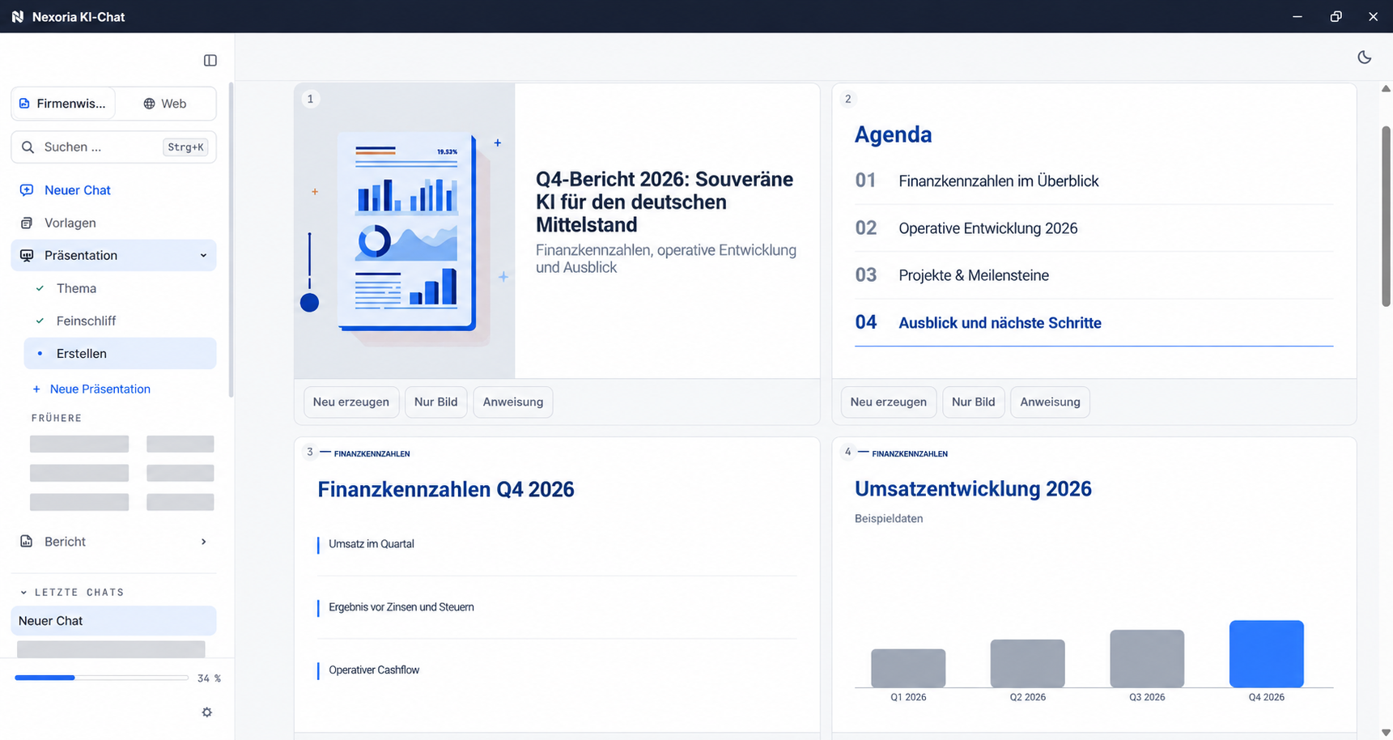Click the 34 % progress bar

click(x=101, y=678)
